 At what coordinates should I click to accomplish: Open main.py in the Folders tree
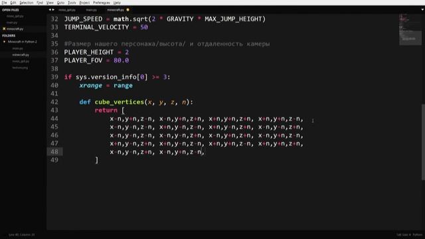click(x=18, y=48)
